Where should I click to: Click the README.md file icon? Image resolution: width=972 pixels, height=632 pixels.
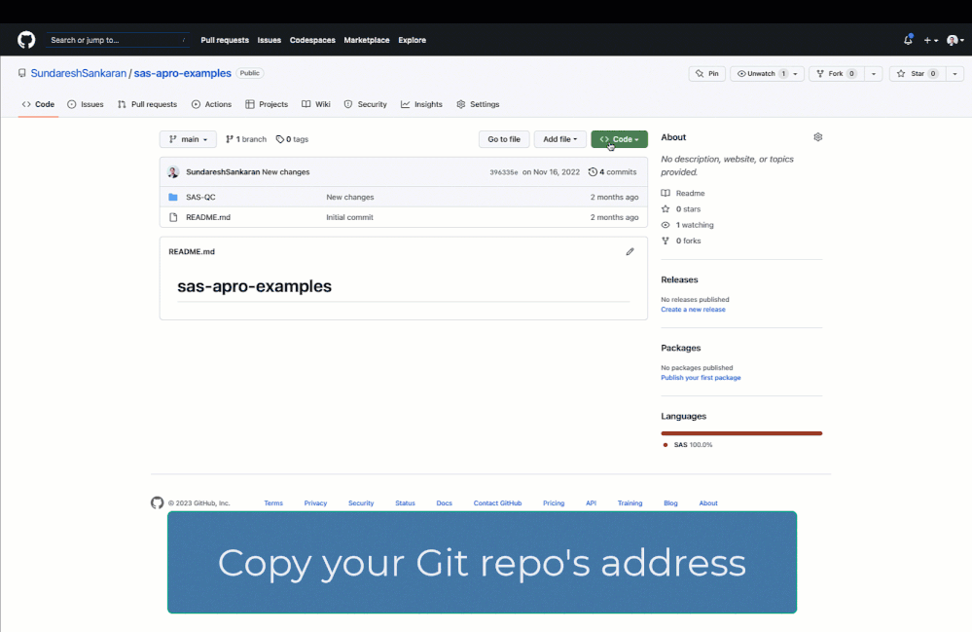pyautogui.click(x=173, y=217)
